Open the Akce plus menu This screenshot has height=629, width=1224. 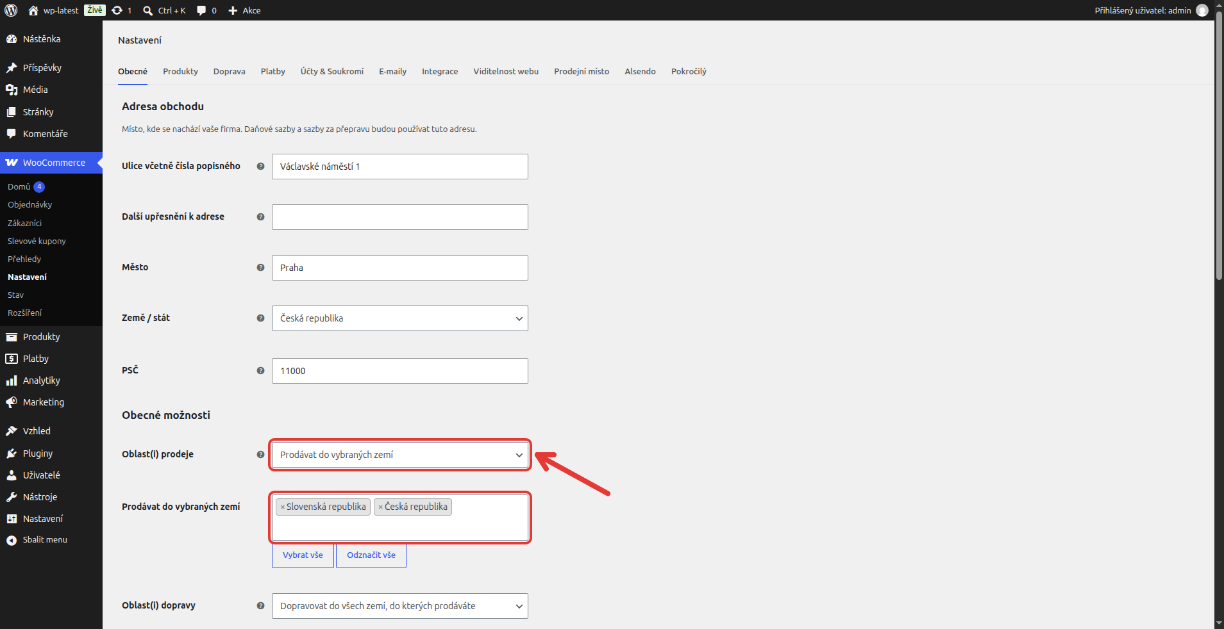click(x=244, y=10)
